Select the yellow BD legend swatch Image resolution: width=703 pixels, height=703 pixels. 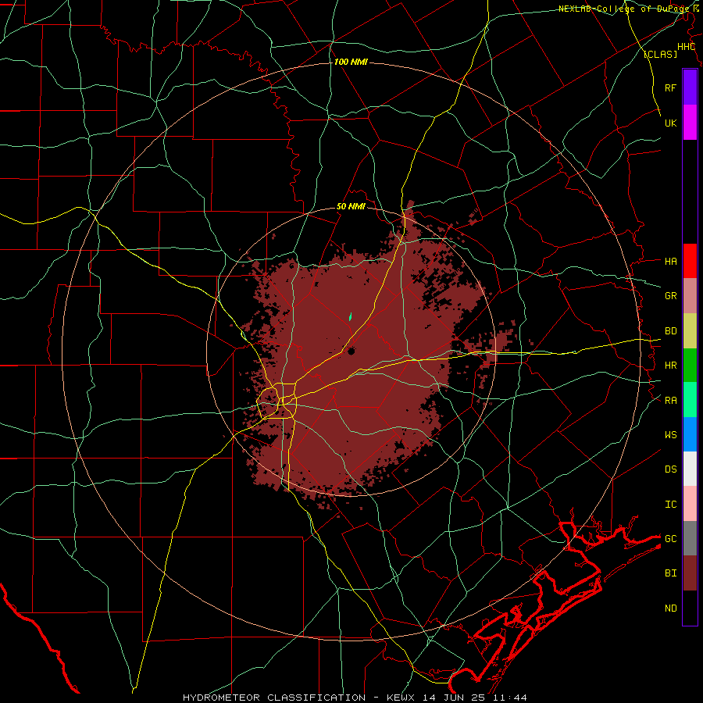point(690,331)
